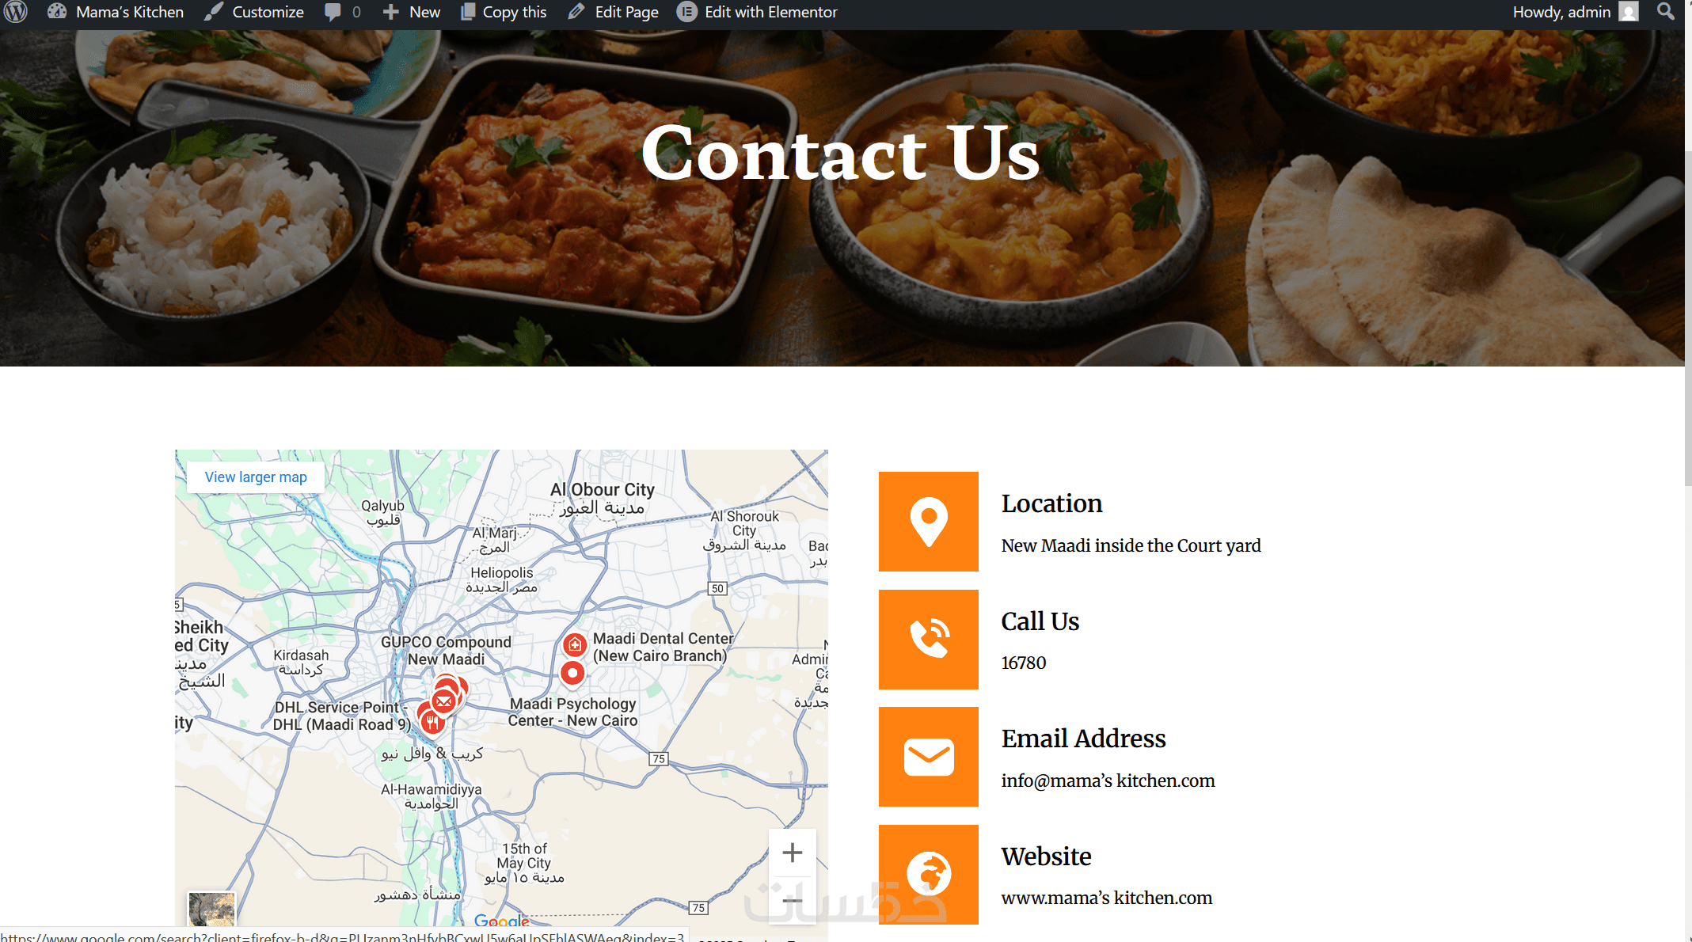
Task: Zoom out on the map
Action: pyautogui.click(x=792, y=900)
